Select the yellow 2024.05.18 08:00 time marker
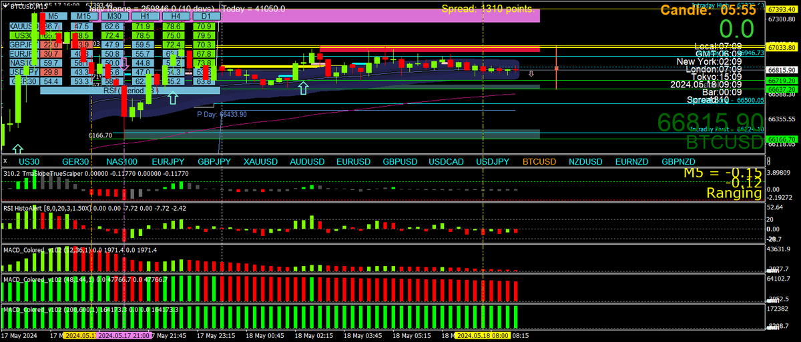Viewport: 801px width, 342px height. tap(483, 336)
